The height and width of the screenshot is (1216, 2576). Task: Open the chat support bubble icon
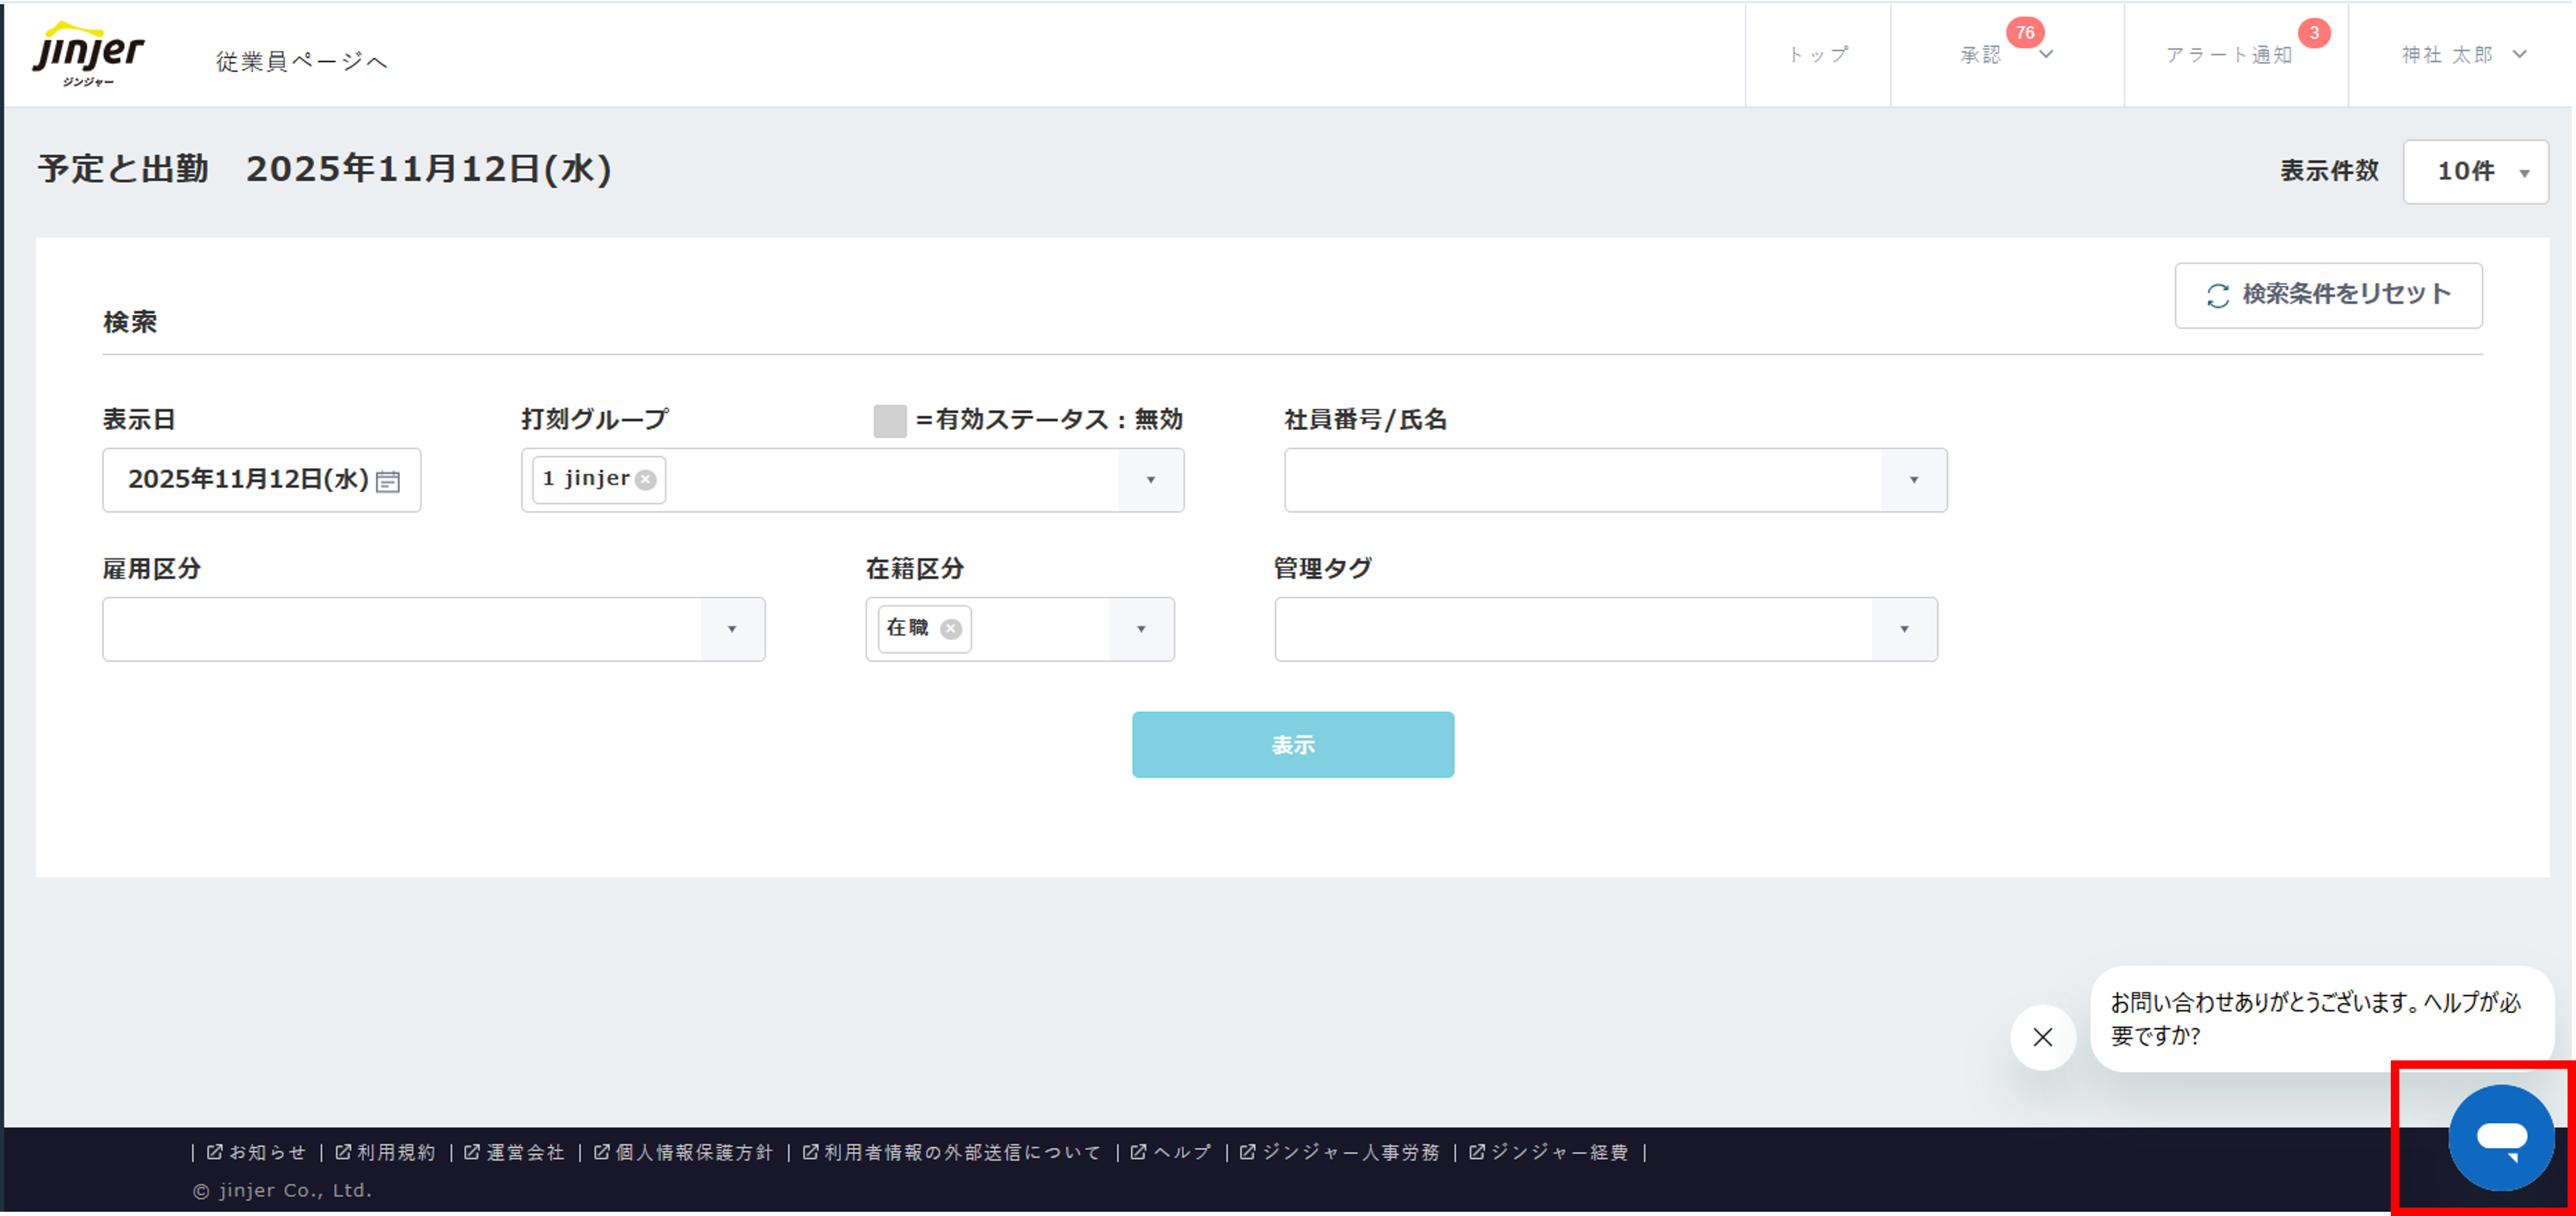(2502, 1137)
